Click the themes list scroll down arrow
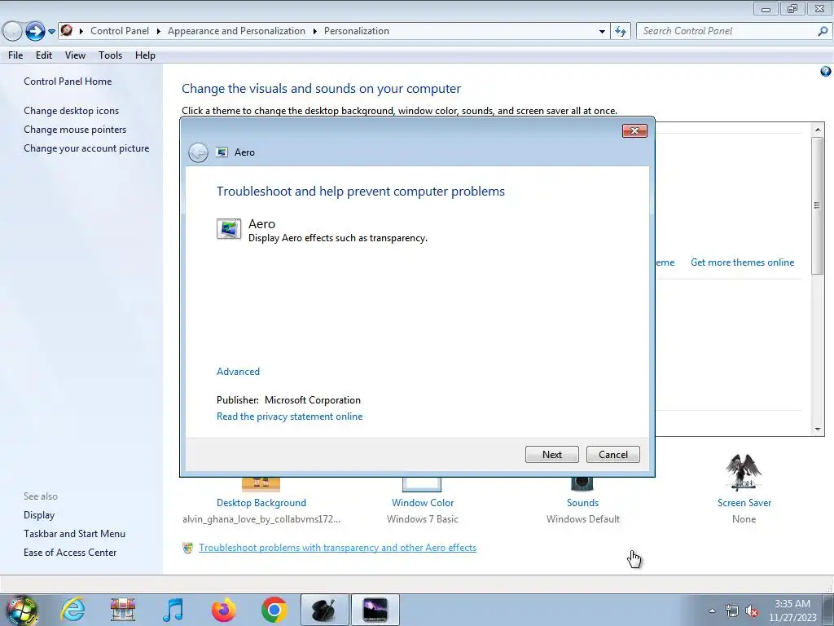This screenshot has height=626, width=834. tap(818, 429)
